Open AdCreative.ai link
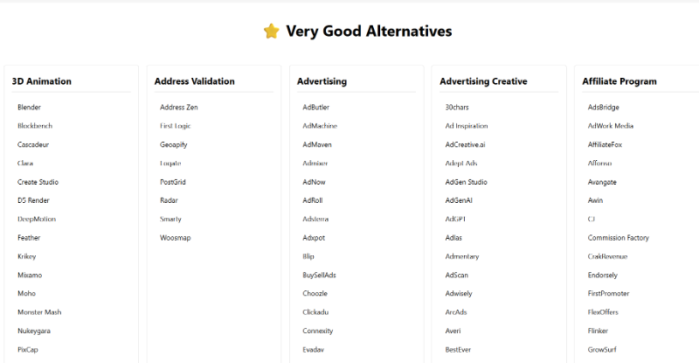Image resolution: width=699 pixels, height=363 pixels. (x=465, y=144)
